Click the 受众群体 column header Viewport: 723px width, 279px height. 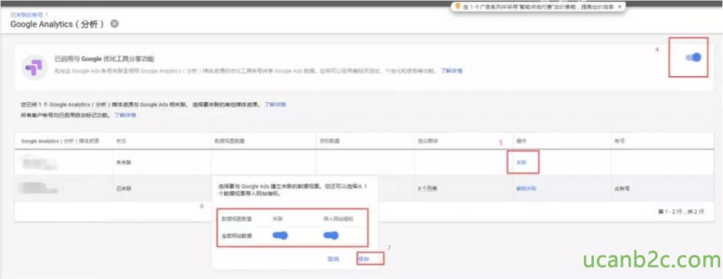tap(427, 142)
